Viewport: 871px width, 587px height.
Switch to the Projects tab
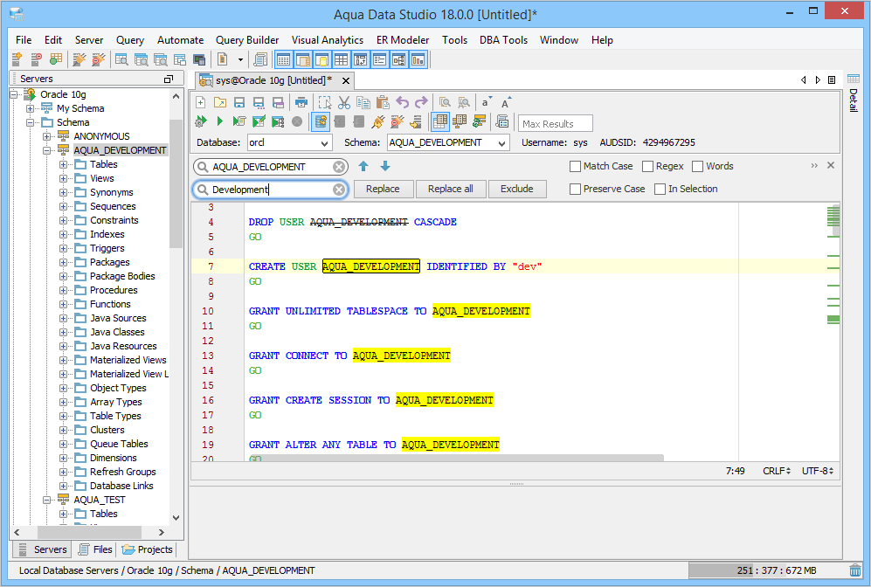coord(148,549)
